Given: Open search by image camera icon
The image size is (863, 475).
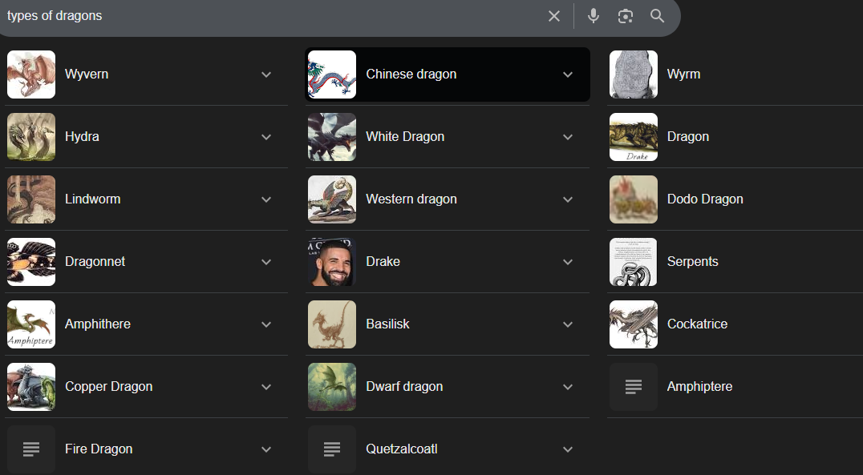Looking at the screenshot, I should 626,16.
